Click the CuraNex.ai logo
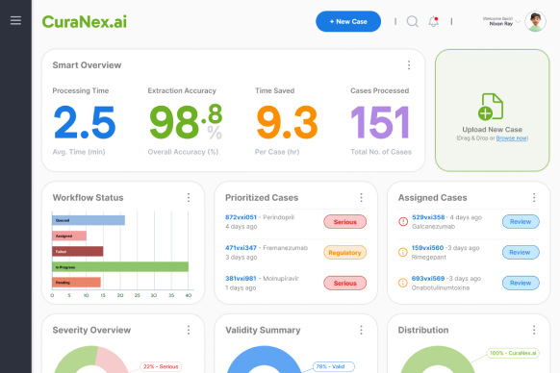Image resolution: width=560 pixels, height=373 pixels. 85,22
